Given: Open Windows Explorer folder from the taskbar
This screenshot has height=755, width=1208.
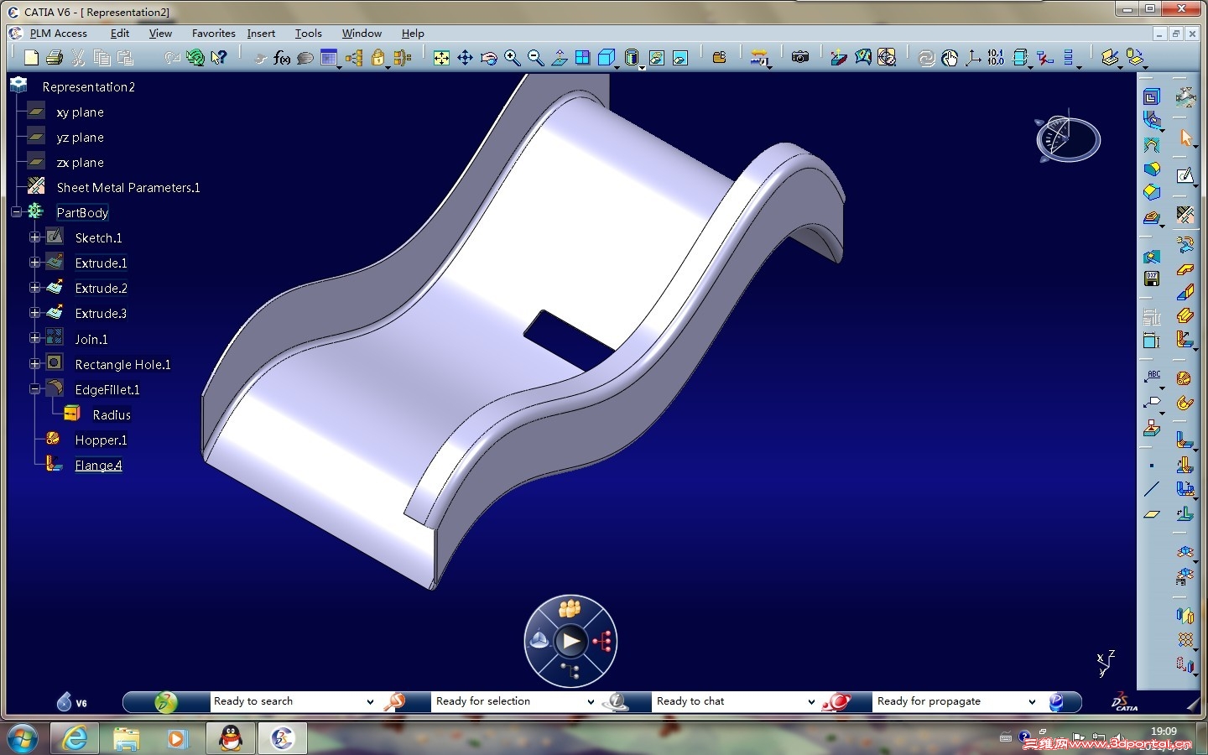Looking at the screenshot, I should (x=127, y=738).
